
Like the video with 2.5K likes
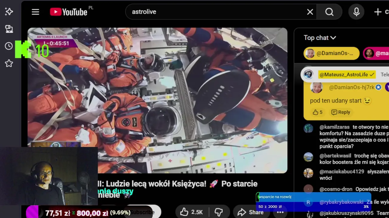tap(191, 212)
